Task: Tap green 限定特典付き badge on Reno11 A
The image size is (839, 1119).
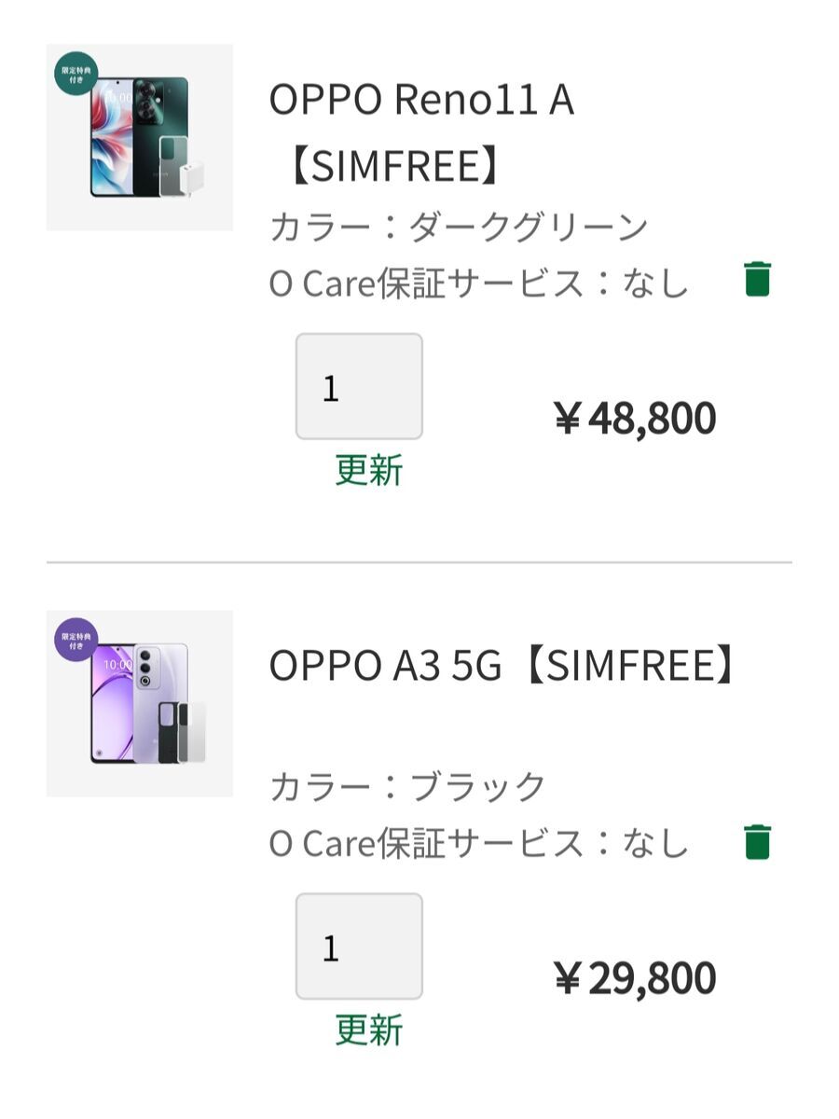Action: [76, 75]
